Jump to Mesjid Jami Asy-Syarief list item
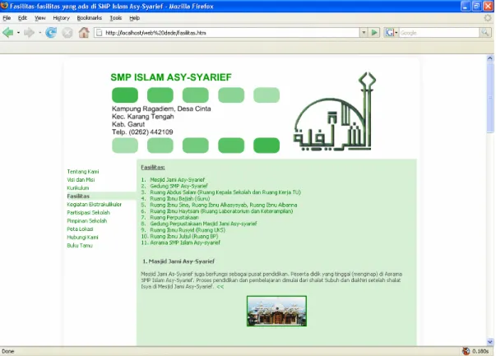Viewport: 496px width, 356px height. coord(177,180)
